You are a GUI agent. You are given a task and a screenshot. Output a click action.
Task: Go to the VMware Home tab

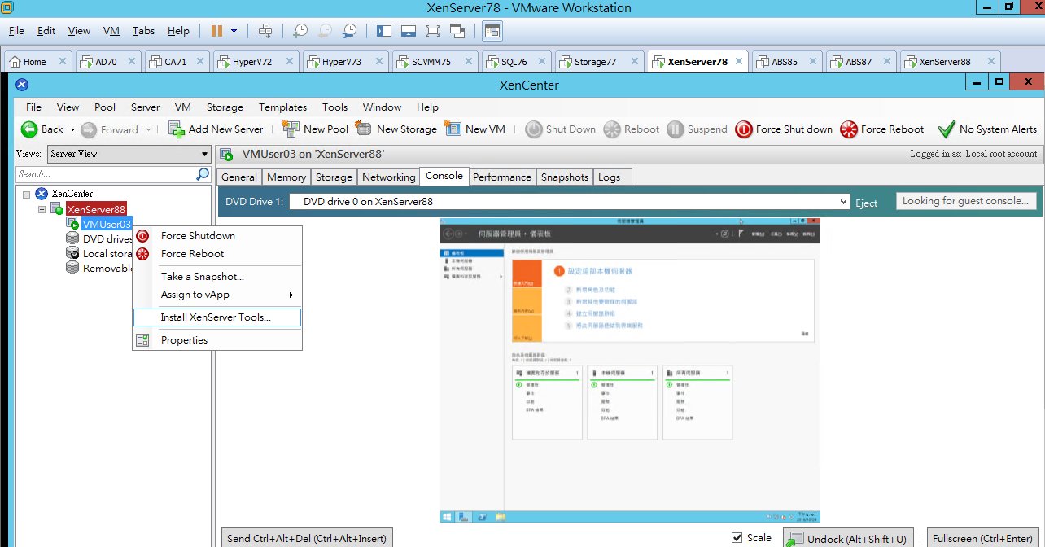(x=37, y=61)
